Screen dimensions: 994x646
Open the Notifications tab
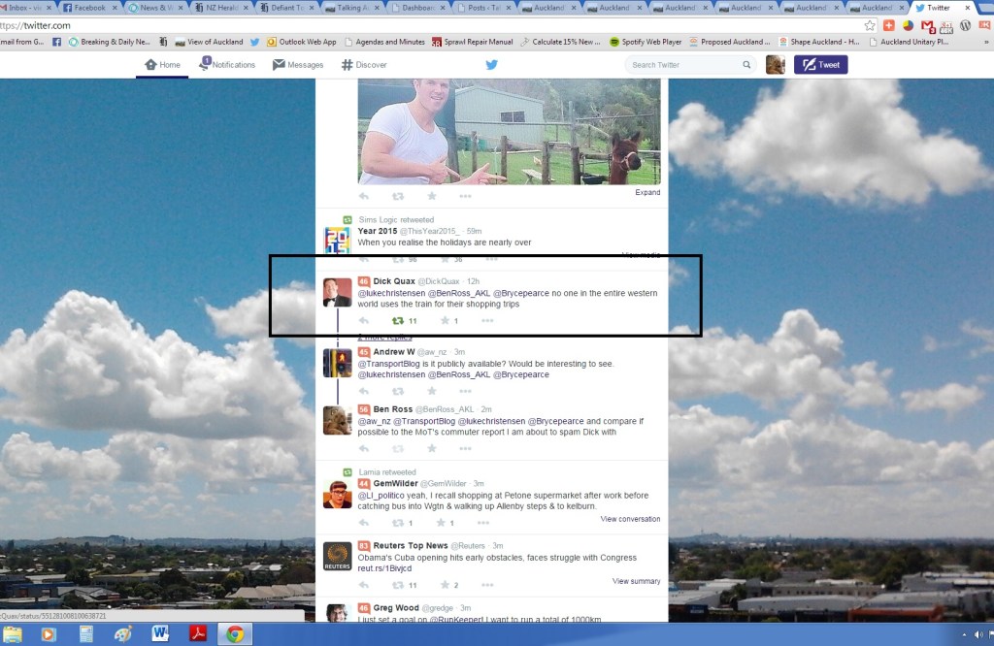227,65
